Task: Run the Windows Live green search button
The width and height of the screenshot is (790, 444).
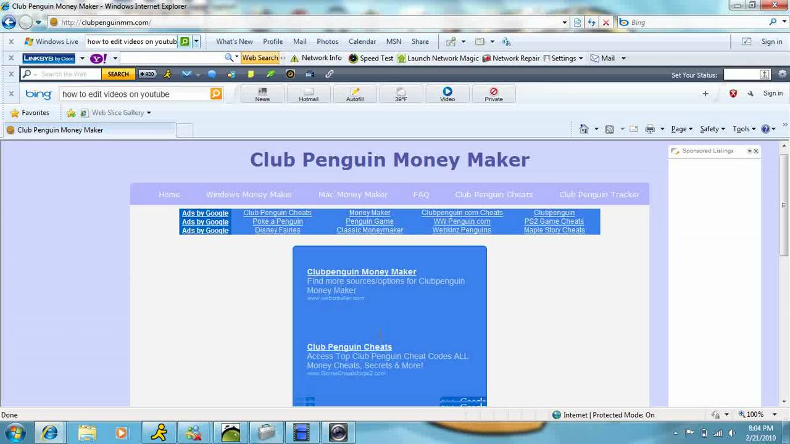Action: [x=185, y=41]
